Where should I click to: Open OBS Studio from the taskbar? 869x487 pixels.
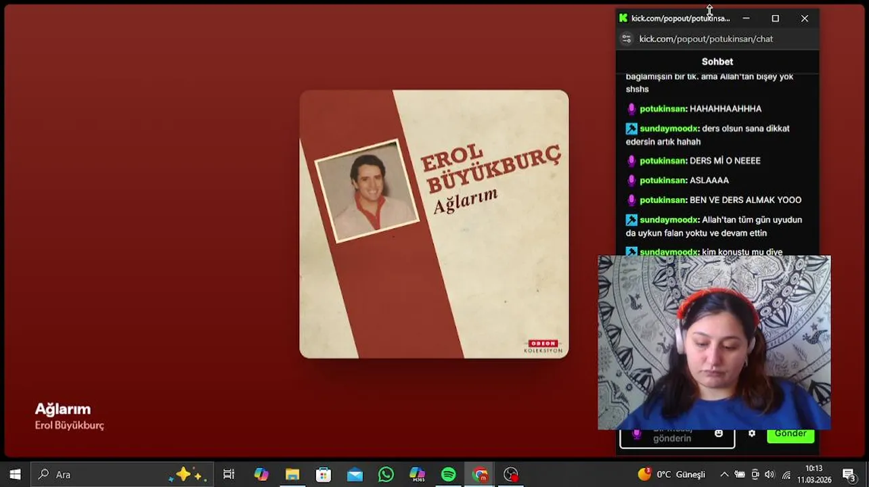pyautogui.click(x=511, y=474)
